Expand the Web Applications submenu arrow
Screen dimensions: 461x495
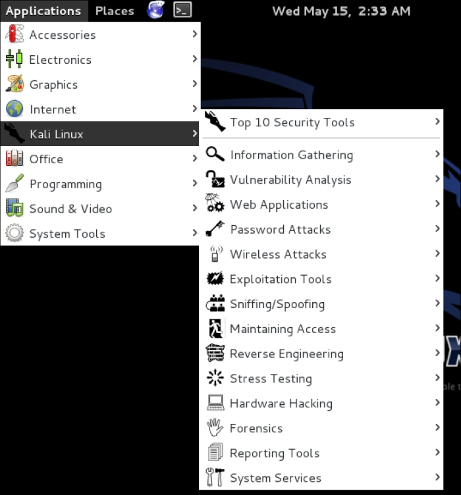click(437, 204)
